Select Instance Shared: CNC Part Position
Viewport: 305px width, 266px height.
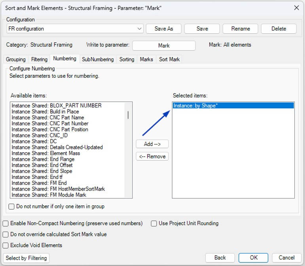point(68,129)
